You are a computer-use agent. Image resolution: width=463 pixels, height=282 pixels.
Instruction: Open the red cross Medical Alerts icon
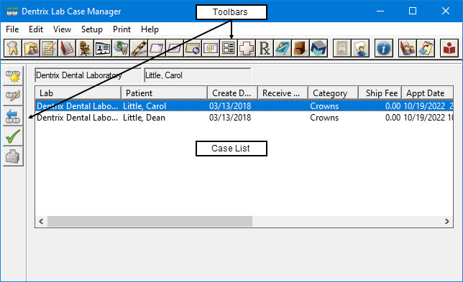247,48
